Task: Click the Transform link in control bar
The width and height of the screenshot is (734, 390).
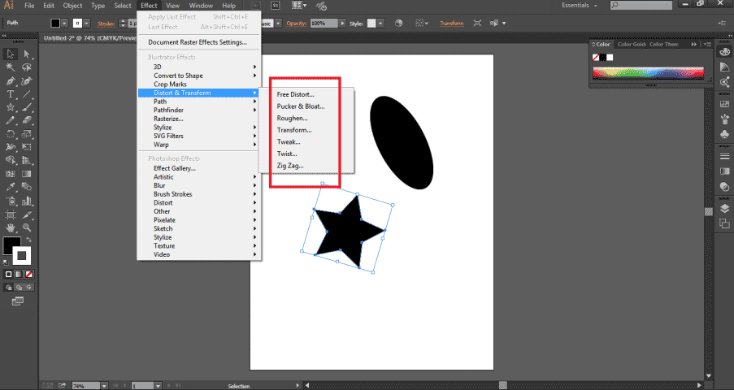Action: click(453, 24)
